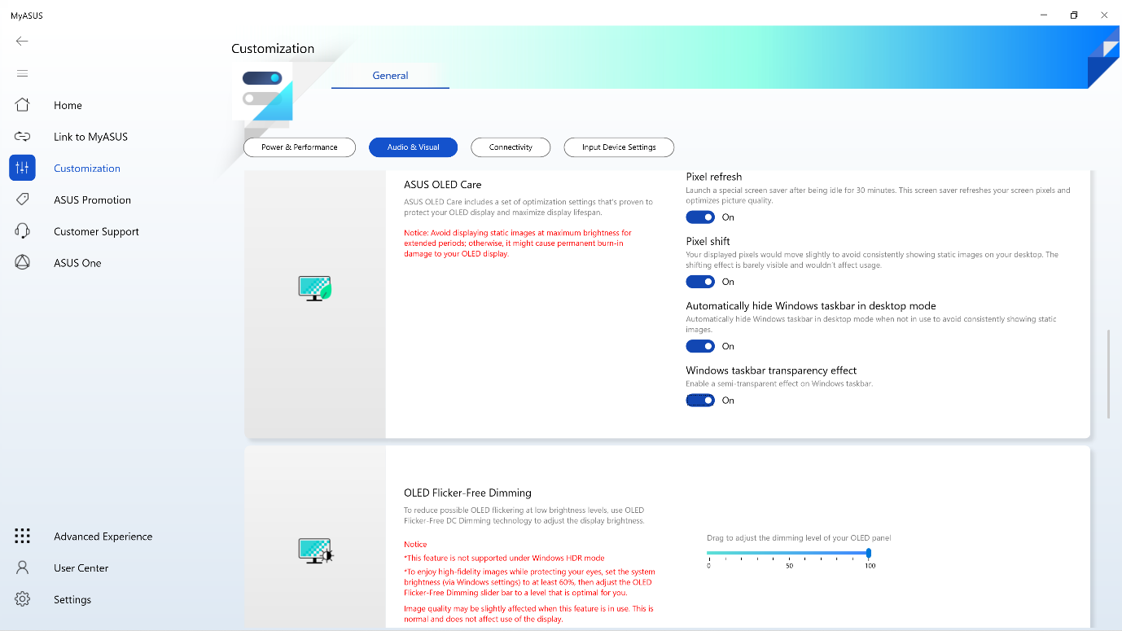
Task: Click the Settings gear icon
Action: [22, 599]
